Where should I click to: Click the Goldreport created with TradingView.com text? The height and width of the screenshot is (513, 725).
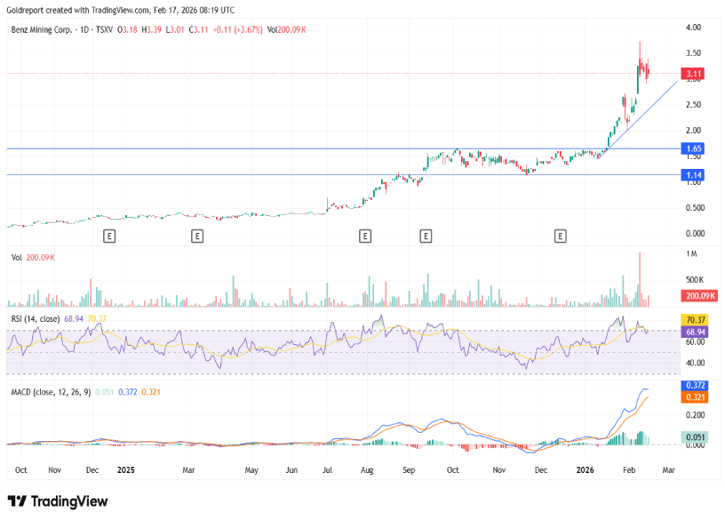pyautogui.click(x=122, y=10)
